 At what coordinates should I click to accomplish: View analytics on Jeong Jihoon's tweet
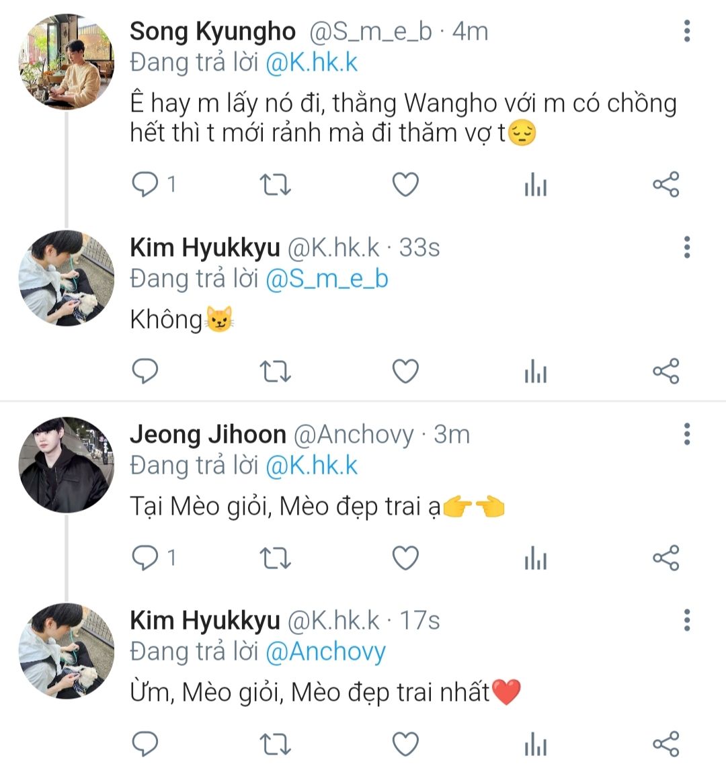[x=535, y=558]
